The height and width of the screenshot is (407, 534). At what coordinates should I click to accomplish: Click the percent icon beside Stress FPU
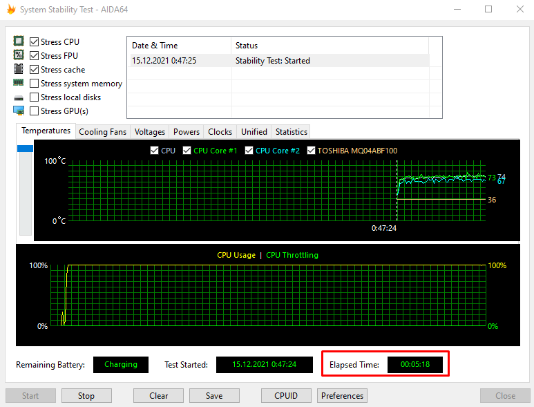pos(19,55)
